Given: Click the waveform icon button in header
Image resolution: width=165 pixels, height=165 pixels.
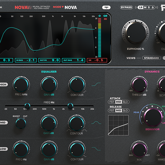Looking at the screenshot, I should tap(106, 7).
